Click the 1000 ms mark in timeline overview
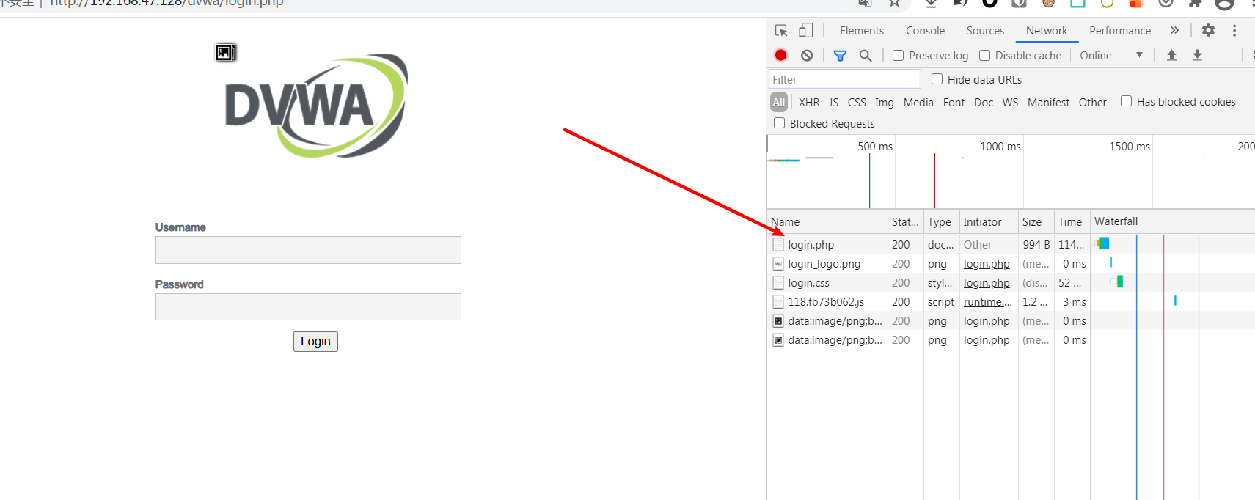1255x500 pixels. pyautogui.click(x=1000, y=146)
